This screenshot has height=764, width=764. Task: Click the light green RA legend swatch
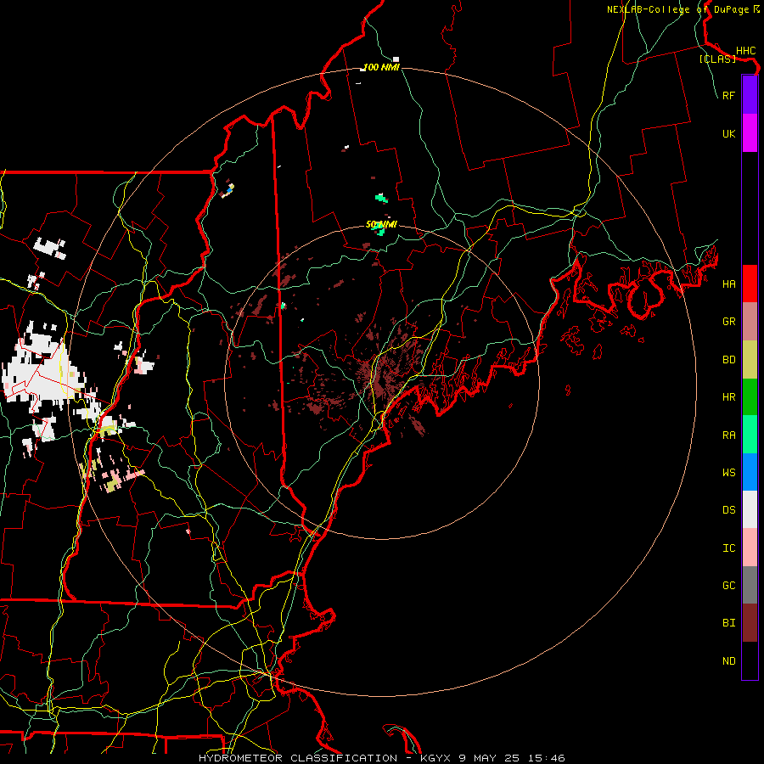coord(750,435)
